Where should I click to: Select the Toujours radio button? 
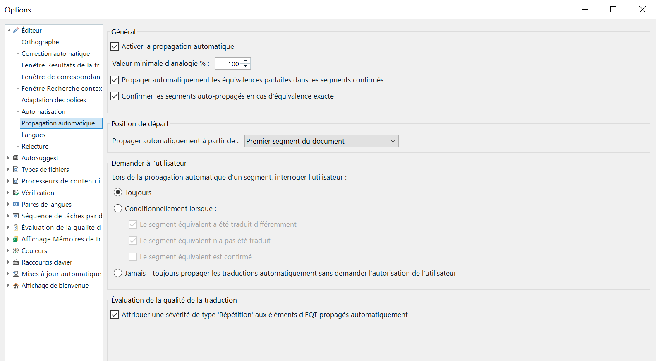[x=118, y=192]
